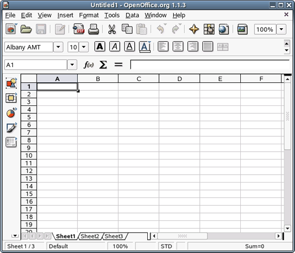This screenshot has height=253, width=295.
Task: Click the horizontal scrollbar right arrow
Action: (x=278, y=236)
